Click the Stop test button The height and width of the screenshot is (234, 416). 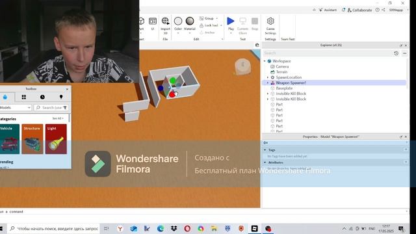pos(255,21)
